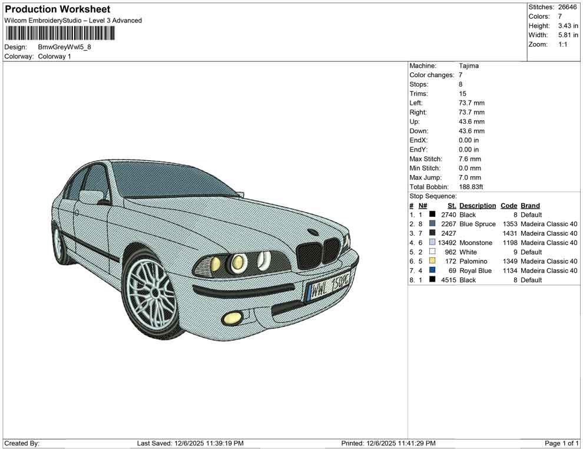Click the Royal Blue thread swatch

(x=432, y=270)
